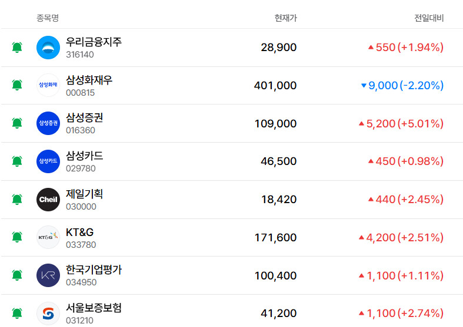Image resolution: width=463 pixels, height=327 pixels.
Task: Toggle the alert bell for 우리금융지주
Action: (x=17, y=48)
